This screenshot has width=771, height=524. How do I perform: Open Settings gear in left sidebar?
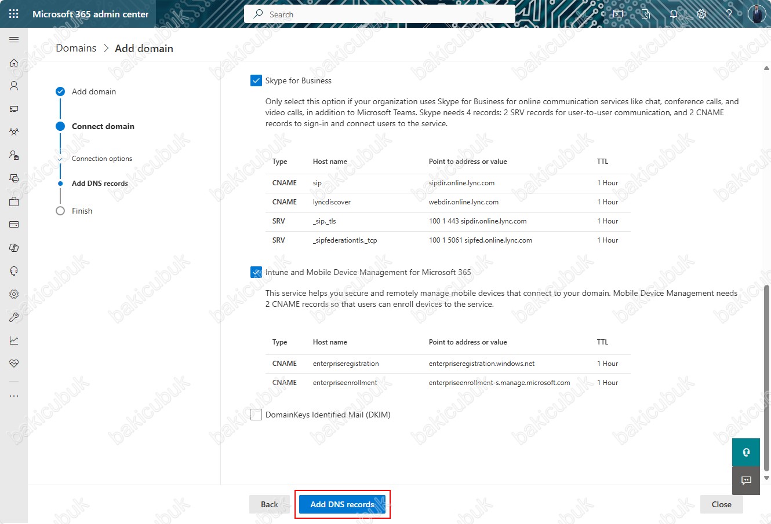coord(14,294)
